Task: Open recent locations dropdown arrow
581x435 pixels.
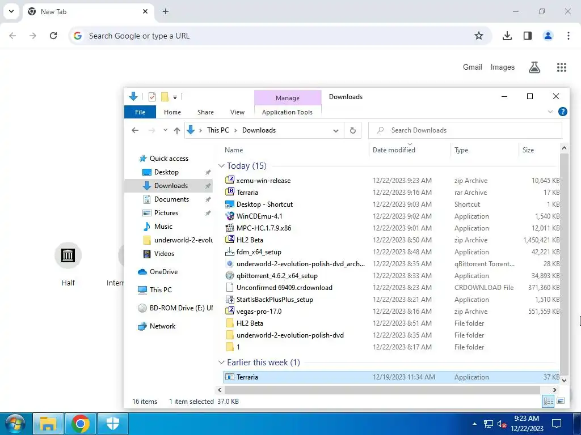Action: (165, 130)
